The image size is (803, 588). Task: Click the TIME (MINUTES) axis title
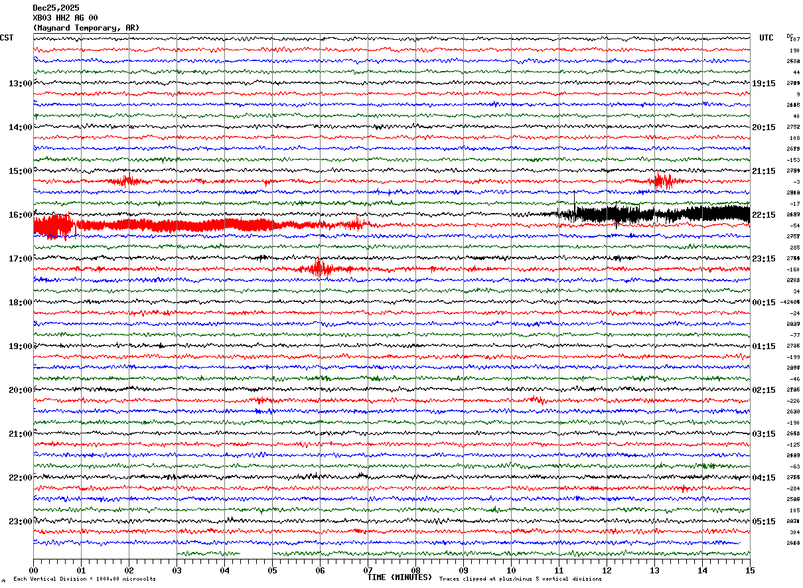pyautogui.click(x=400, y=577)
